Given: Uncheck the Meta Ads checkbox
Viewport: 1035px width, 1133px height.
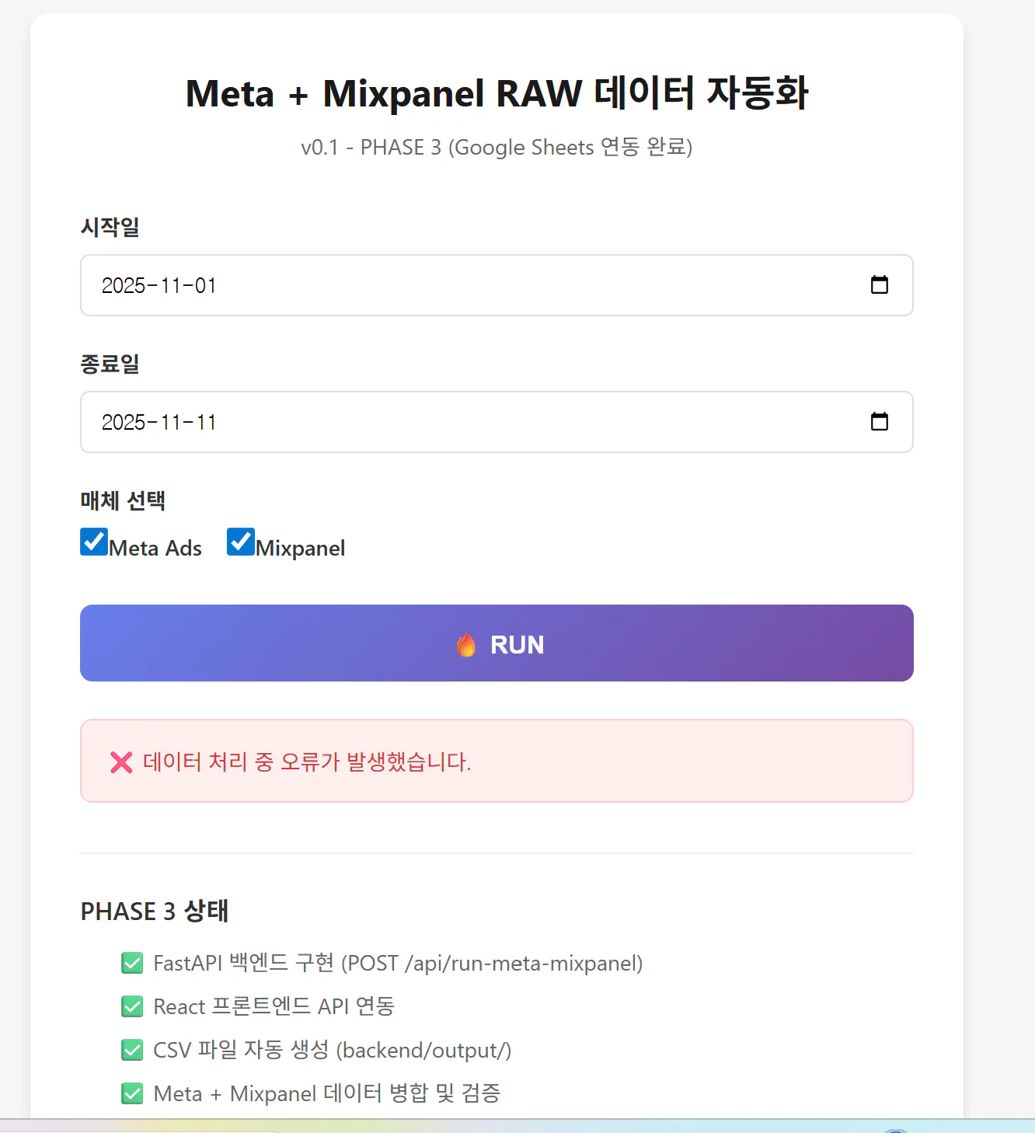Looking at the screenshot, I should [94, 542].
